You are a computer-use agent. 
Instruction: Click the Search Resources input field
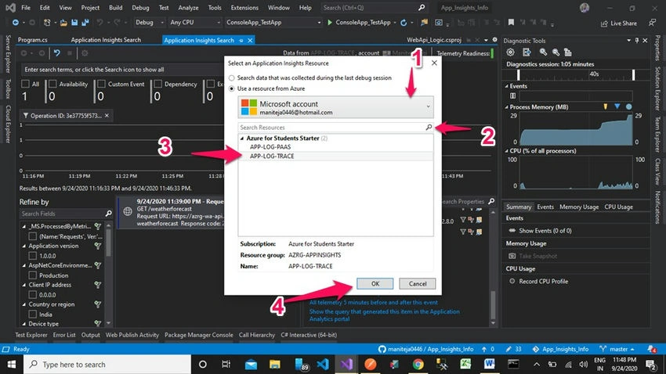[x=331, y=128]
